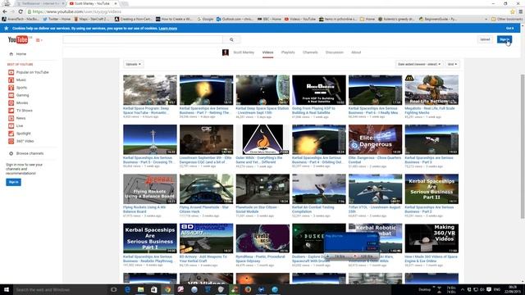Switch to the Videos tab
Viewport: 525px width, 295px height.
pyautogui.click(x=267, y=52)
